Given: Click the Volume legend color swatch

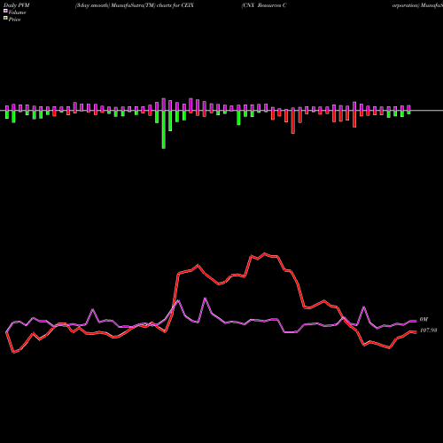Looking at the screenshot, I should point(5,11).
